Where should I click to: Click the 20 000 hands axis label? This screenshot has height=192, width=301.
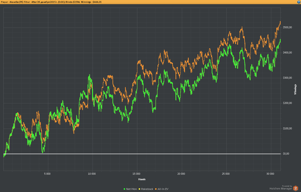181,174
